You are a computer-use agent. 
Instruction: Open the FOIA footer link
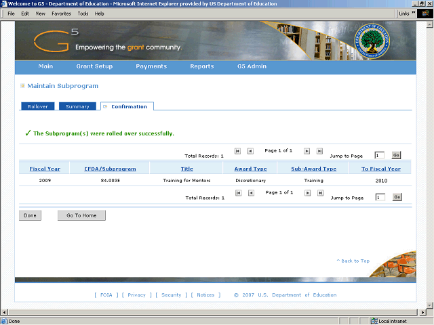[106, 295]
